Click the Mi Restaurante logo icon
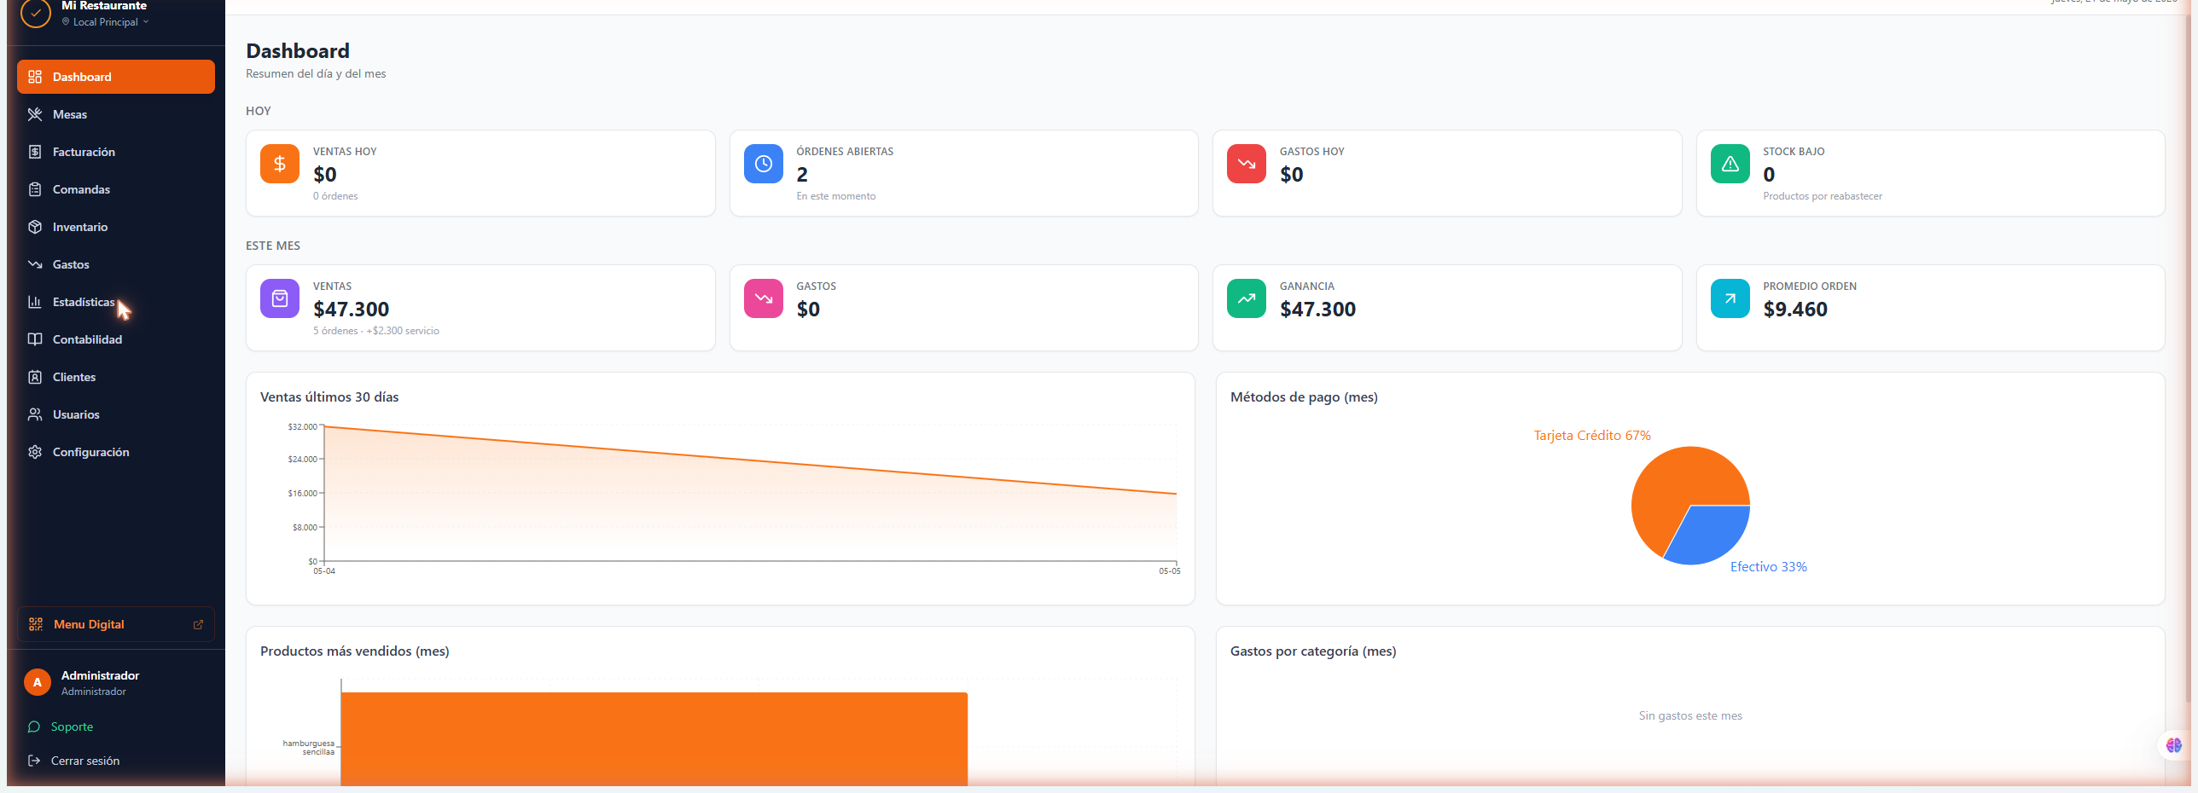The width and height of the screenshot is (2198, 793). tap(36, 13)
